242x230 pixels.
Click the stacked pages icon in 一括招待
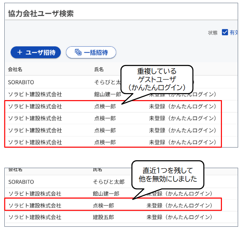[x=78, y=53]
